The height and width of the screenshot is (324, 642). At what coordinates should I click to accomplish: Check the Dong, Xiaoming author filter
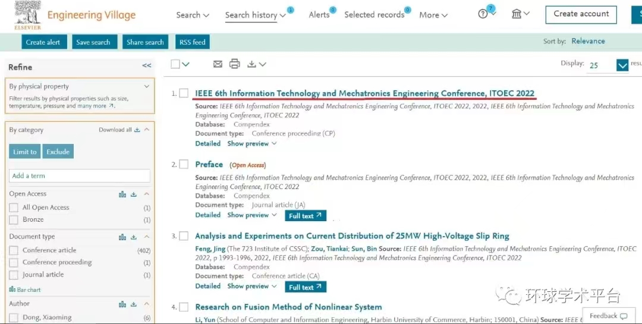(x=14, y=317)
